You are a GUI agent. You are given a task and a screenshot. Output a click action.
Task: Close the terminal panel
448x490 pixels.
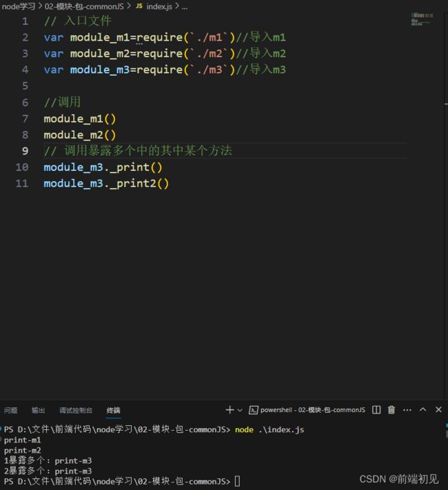[x=438, y=409]
